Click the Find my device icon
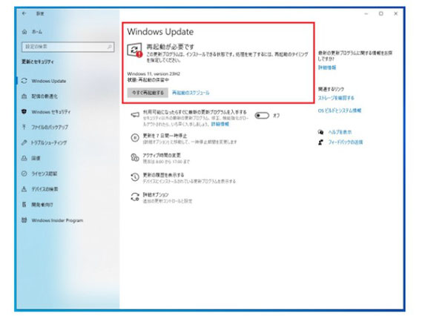The width and height of the screenshot is (425, 316). 24,189
